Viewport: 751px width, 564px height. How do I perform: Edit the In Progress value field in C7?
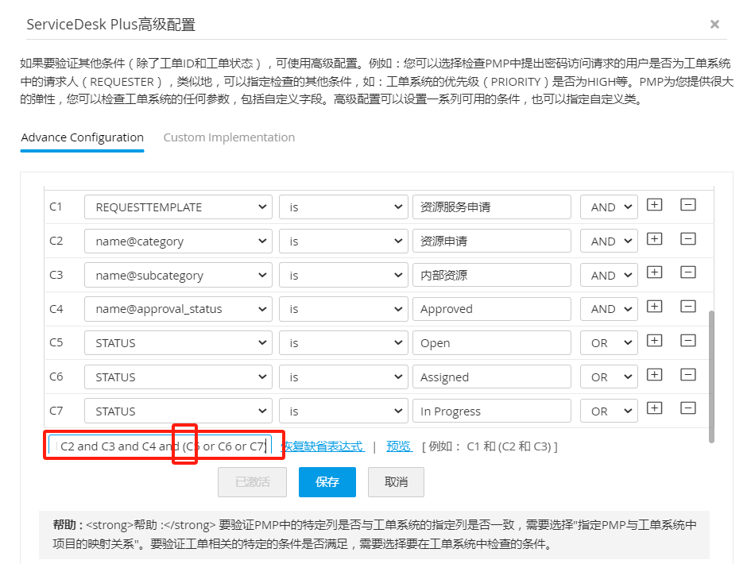492,411
